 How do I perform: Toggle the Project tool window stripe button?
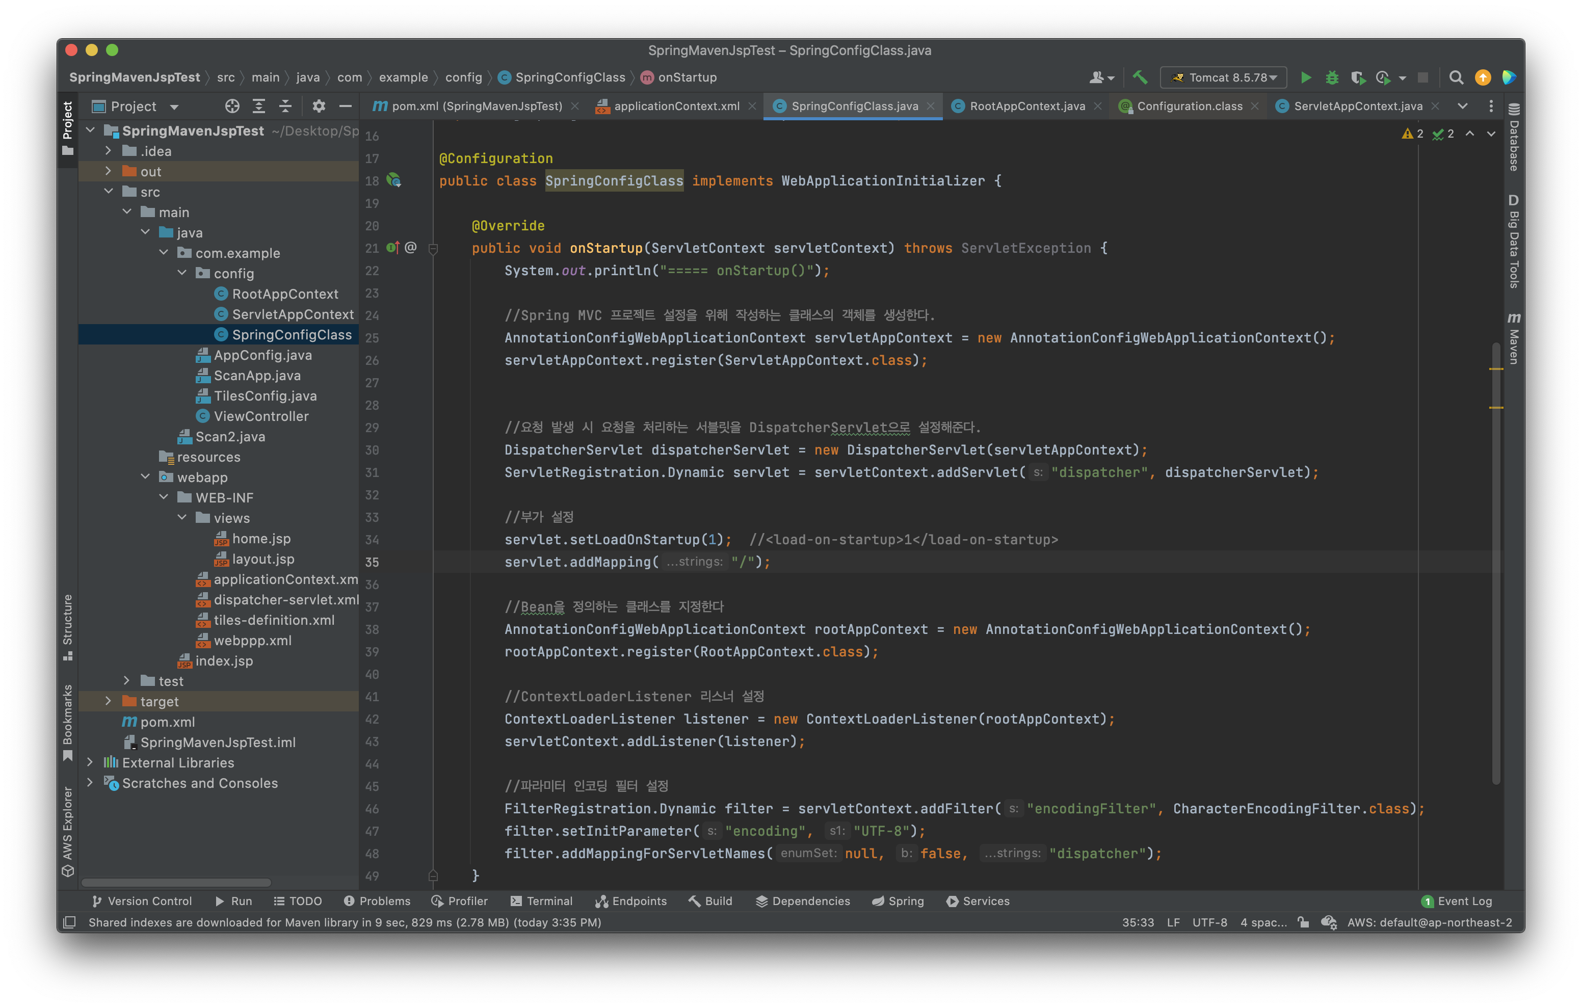(x=68, y=128)
